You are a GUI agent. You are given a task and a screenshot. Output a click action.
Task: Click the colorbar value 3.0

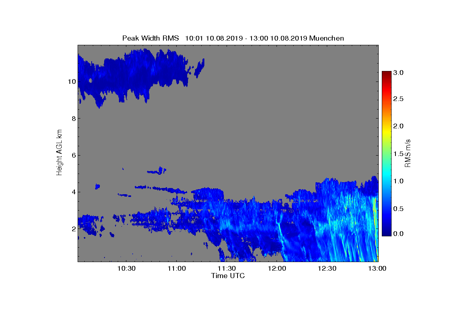[x=398, y=73]
